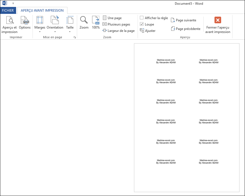Click the Plusieurs pages icon
Screen dimensions: 245x196
105,24
